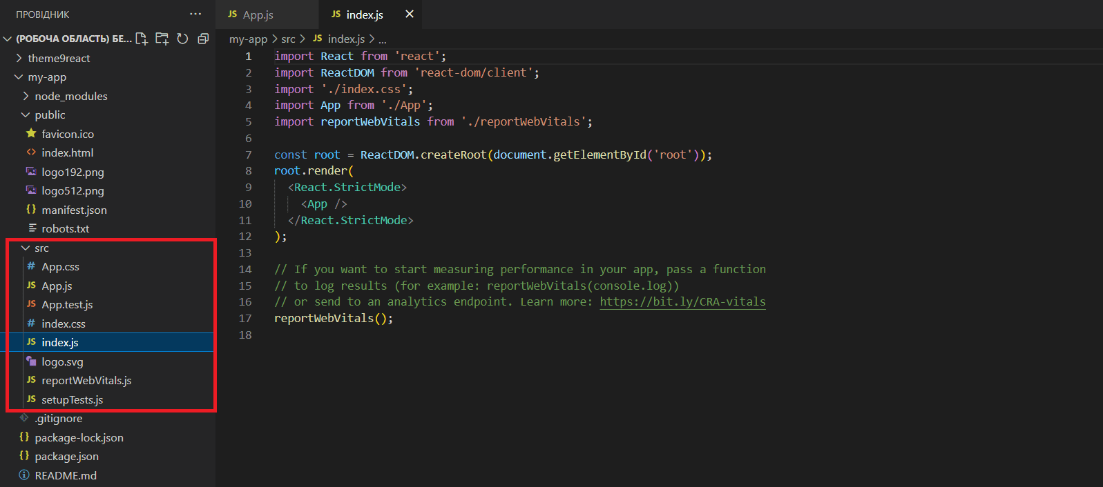The width and height of the screenshot is (1103, 487).
Task: Open package.json in the explorer
Action: [x=66, y=457]
